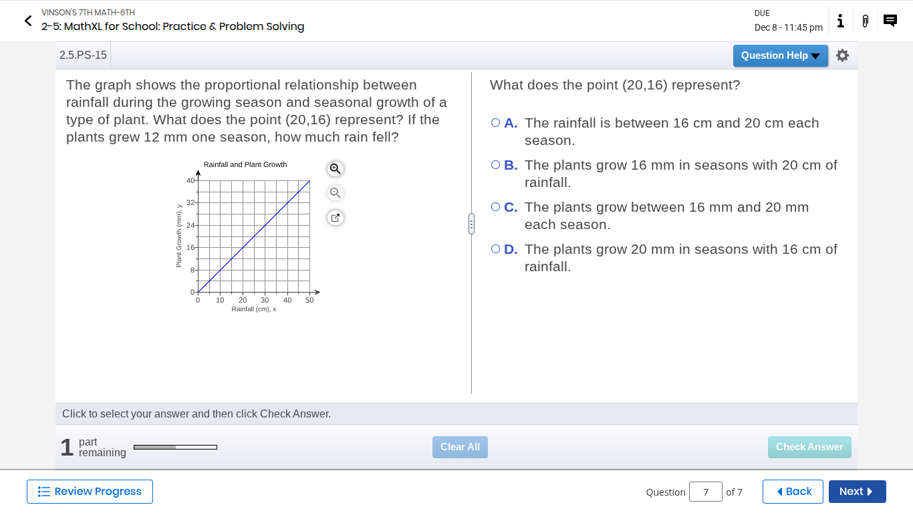Go to previous question with Back
This screenshot has width=913, height=513.
[x=793, y=492]
